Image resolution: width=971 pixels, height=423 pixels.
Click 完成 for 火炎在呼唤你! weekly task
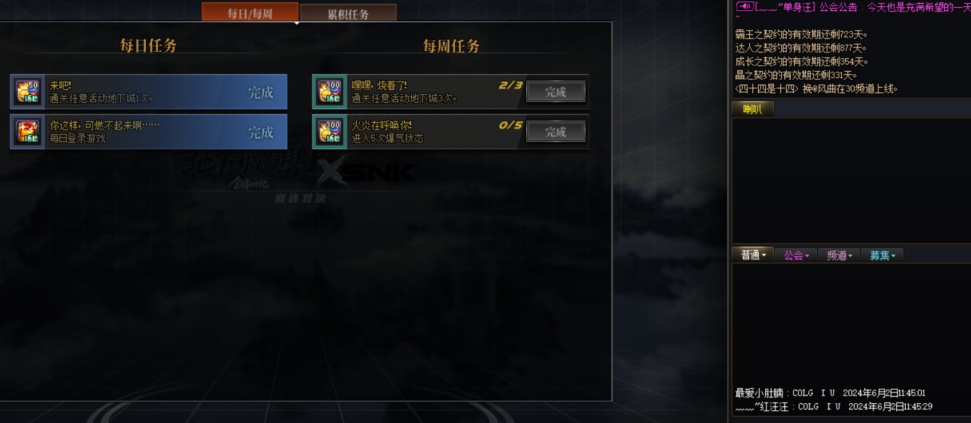click(x=555, y=132)
